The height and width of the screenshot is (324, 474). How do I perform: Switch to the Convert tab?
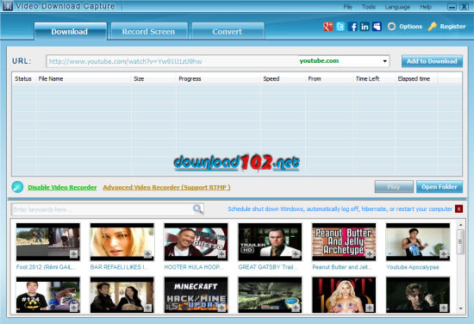228,31
